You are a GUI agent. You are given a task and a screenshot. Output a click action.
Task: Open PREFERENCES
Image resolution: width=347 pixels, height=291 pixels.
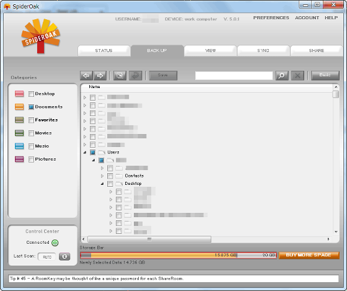tap(271, 18)
